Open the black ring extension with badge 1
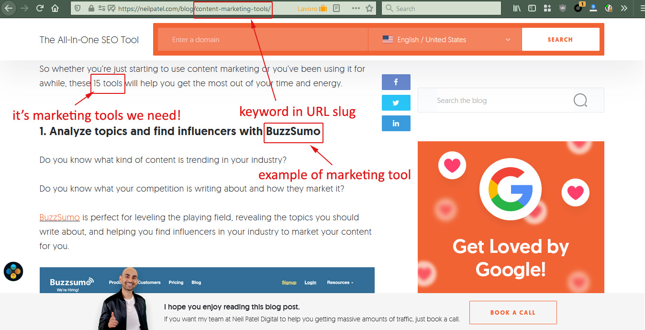645x330 pixels. pyautogui.click(x=578, y=8)
